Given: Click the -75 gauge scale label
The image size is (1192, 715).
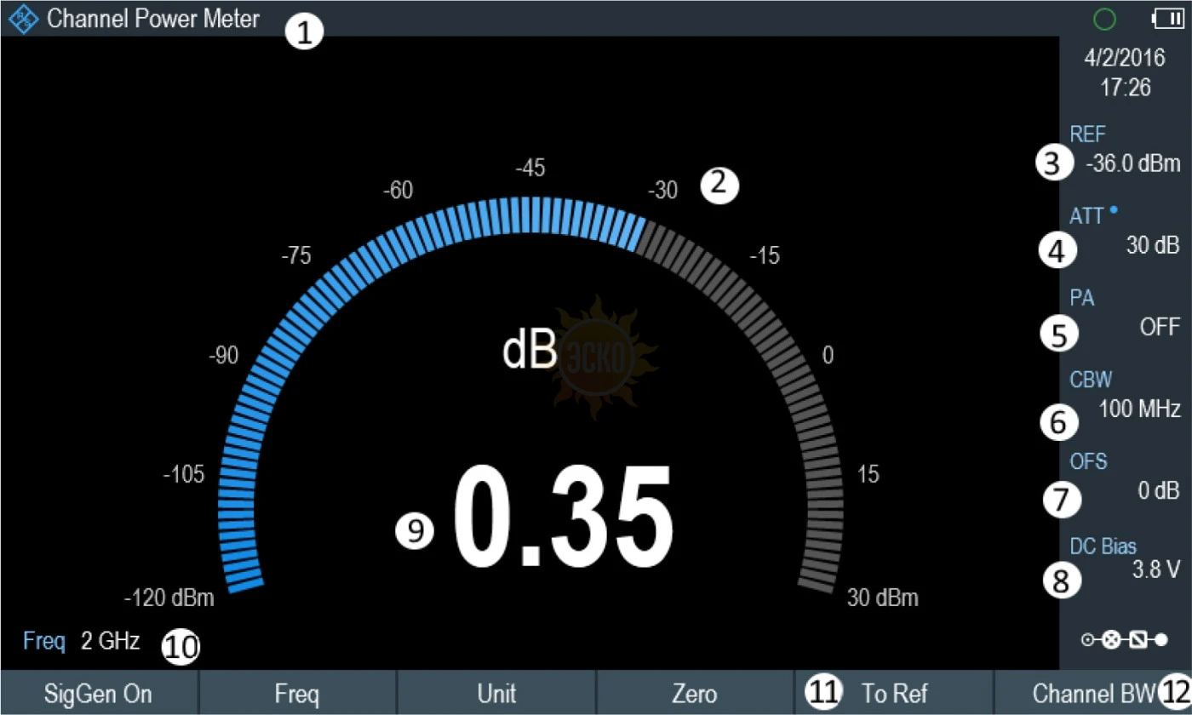Looking at the screenshot, I should tap(295, 256).
